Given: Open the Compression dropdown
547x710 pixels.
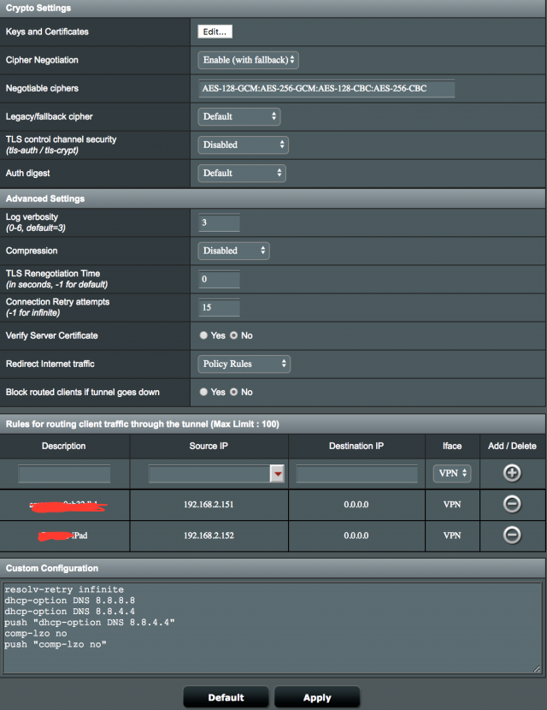Looking at the screenshot, I should tap(234, 251).
